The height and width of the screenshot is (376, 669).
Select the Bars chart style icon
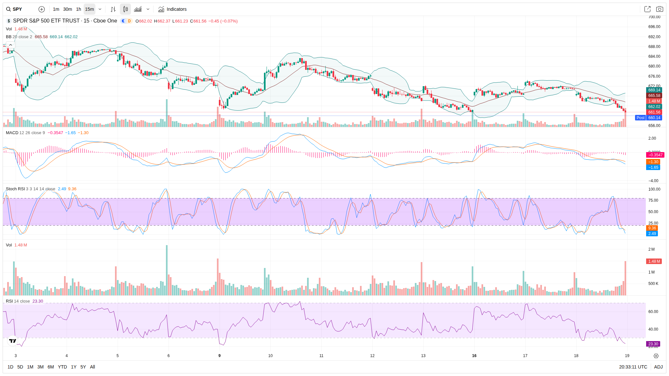[113, 9]
